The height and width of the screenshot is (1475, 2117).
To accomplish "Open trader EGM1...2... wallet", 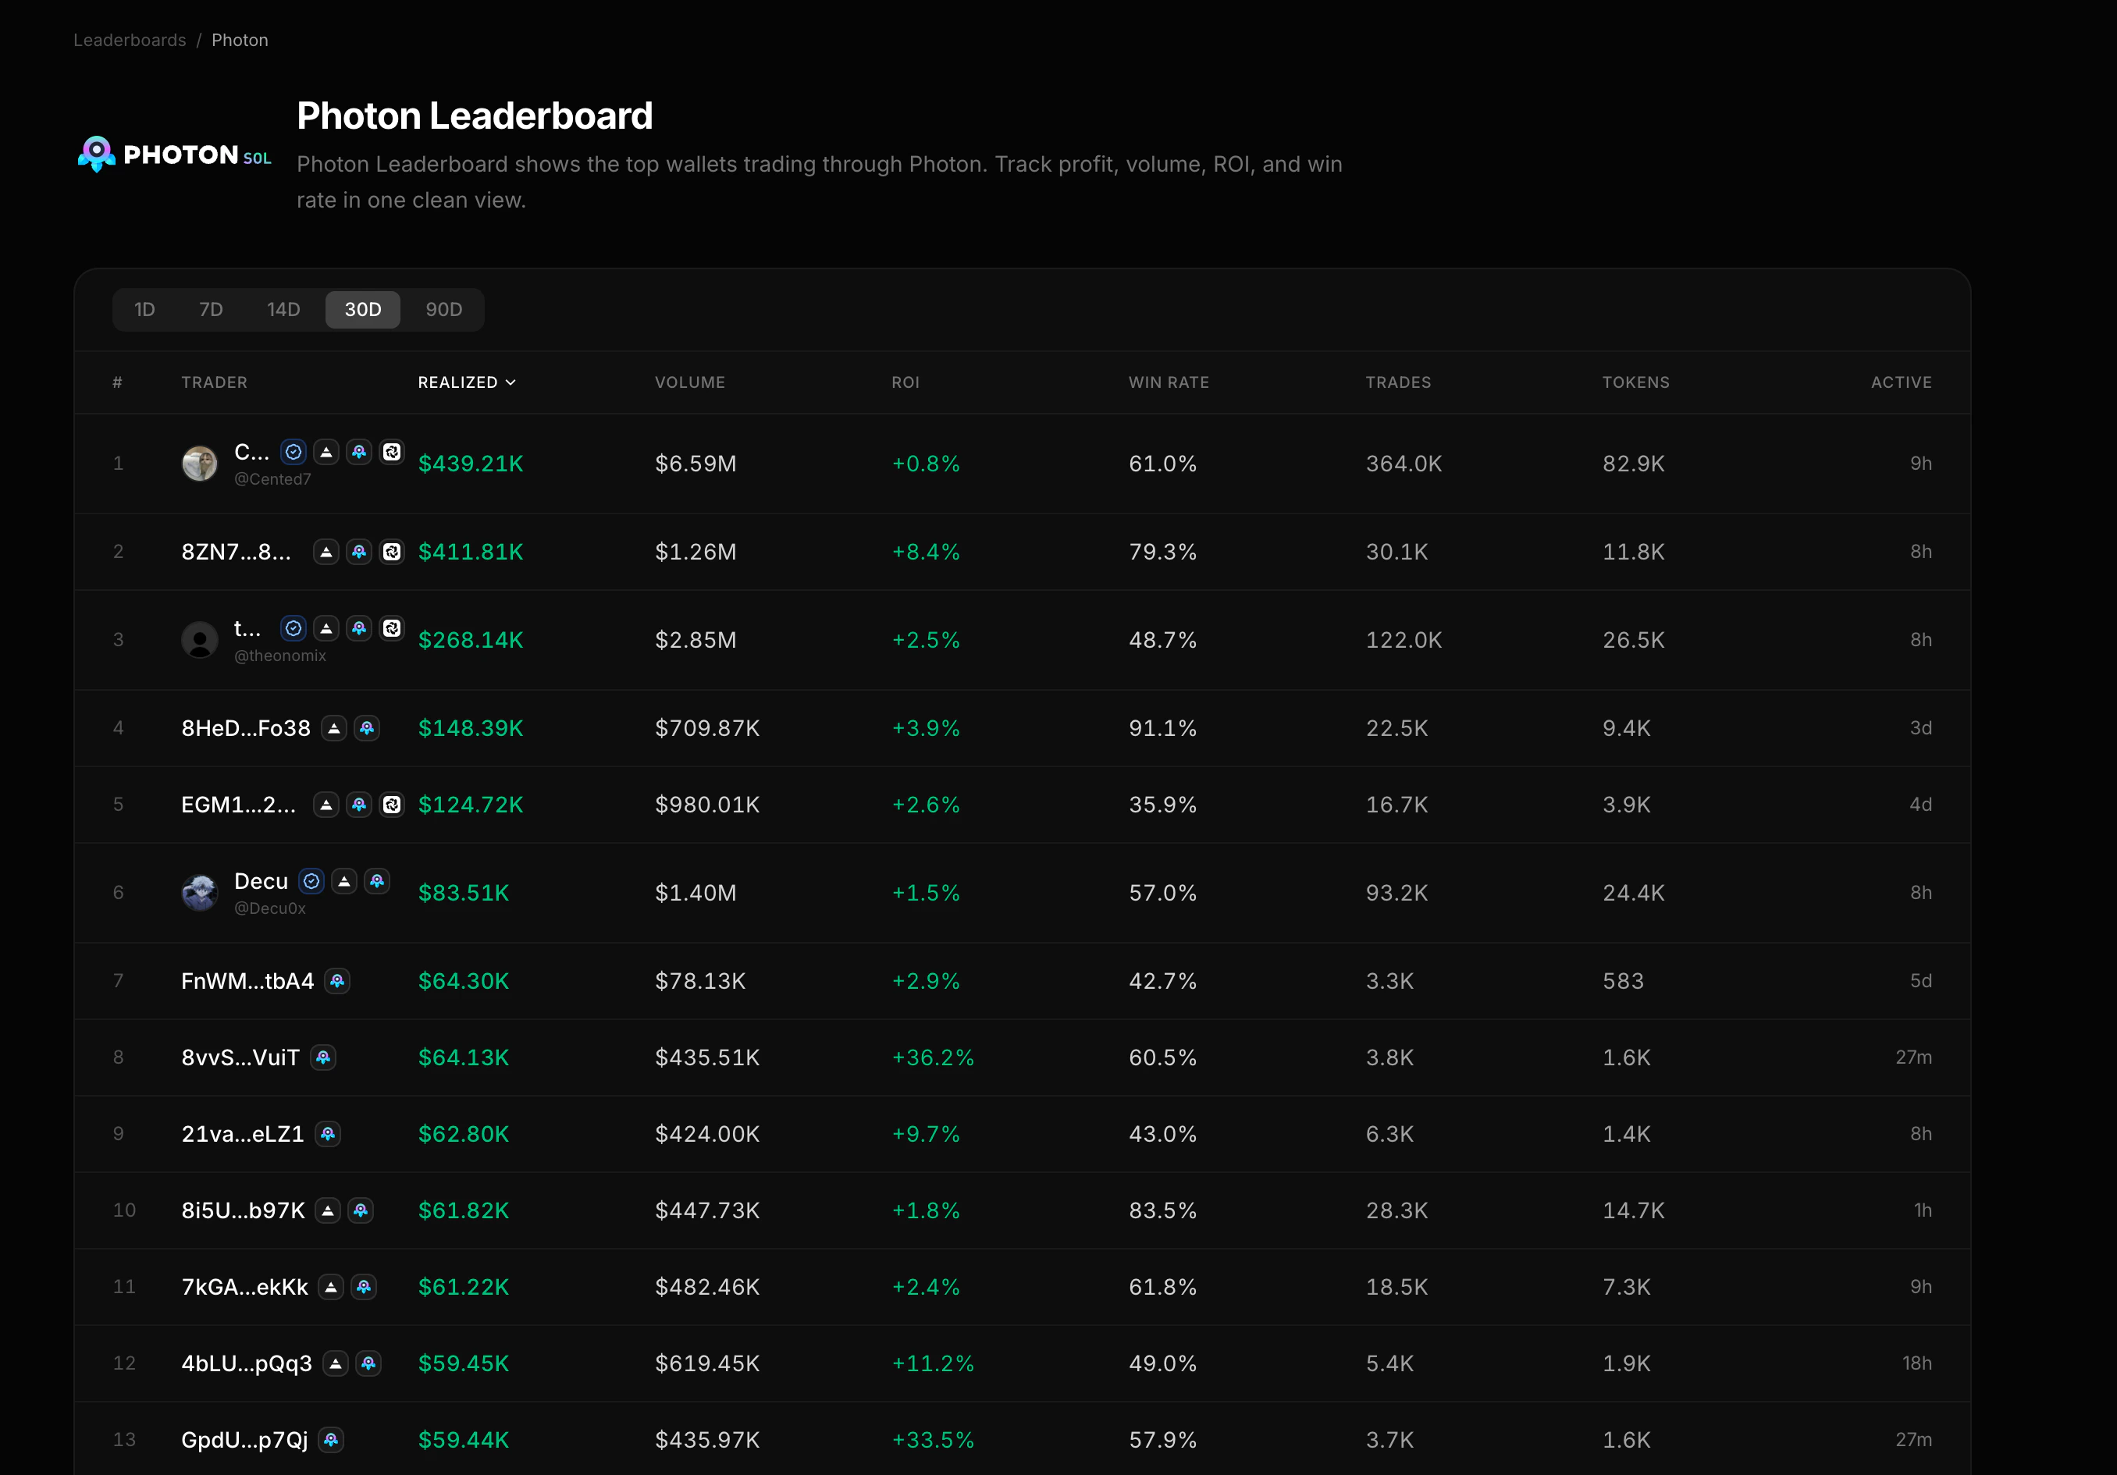I will click(x=239, y=805).
